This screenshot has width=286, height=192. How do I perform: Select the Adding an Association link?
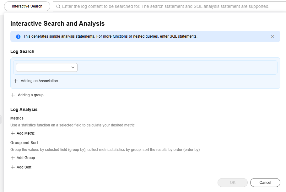[x=39, y=81]
